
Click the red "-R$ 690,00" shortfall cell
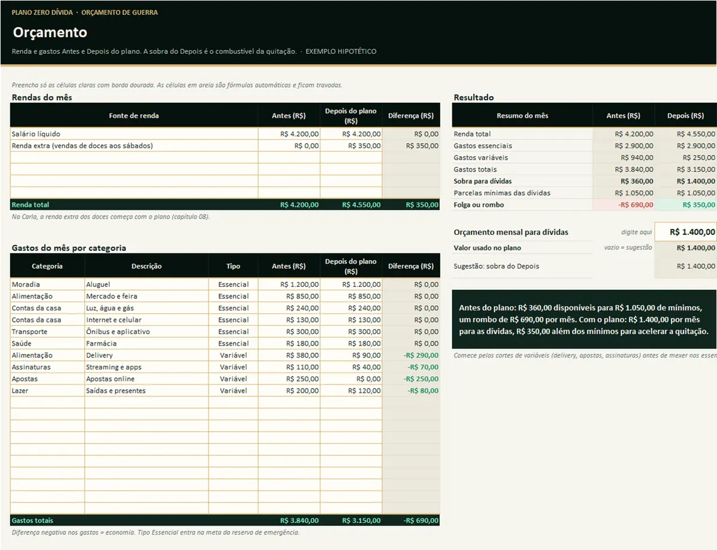[624, 205]
